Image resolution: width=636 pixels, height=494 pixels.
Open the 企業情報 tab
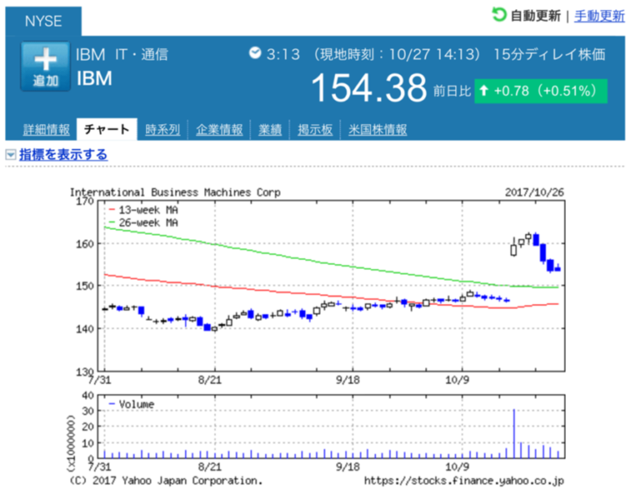[219, 130]
